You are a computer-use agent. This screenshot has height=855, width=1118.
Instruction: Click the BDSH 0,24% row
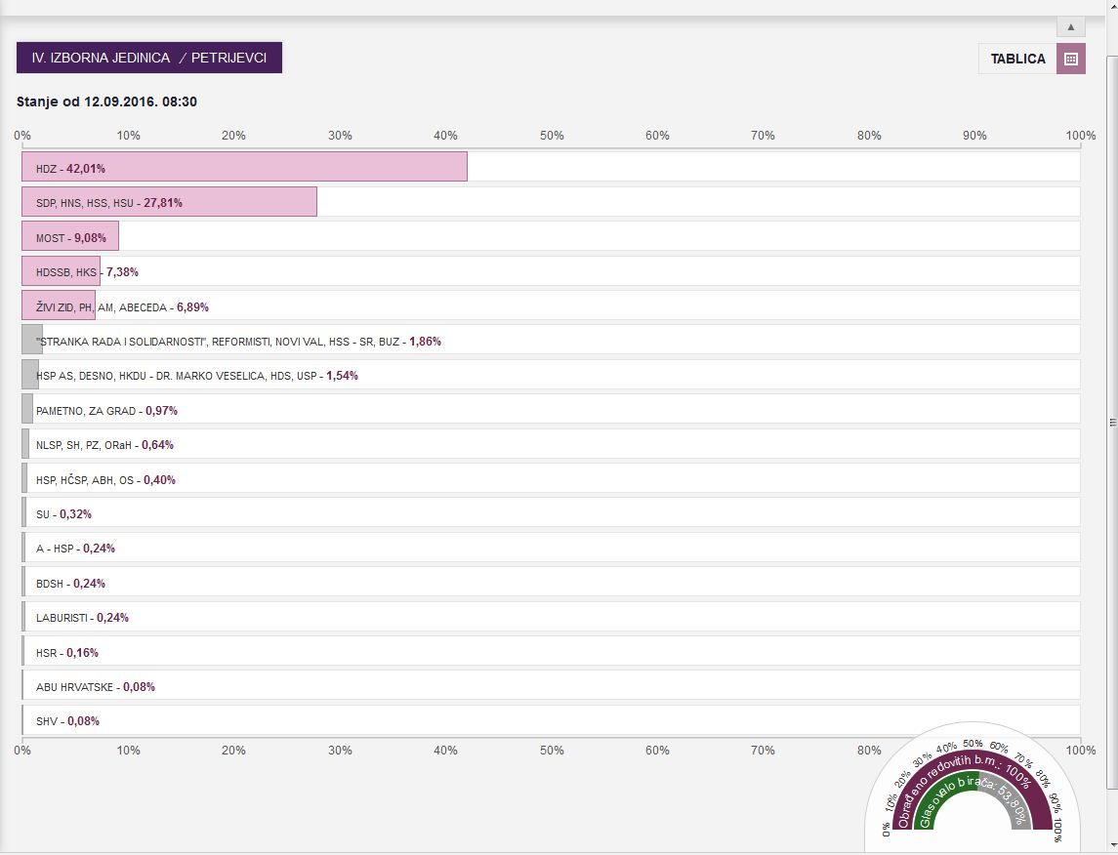tap(70, 584)
